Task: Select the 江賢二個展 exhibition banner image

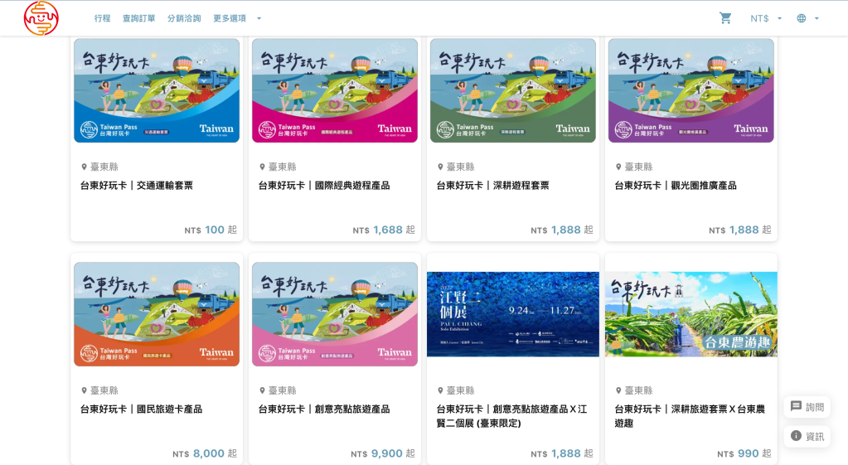Action: pyautogui.click(x=512, y=314)
